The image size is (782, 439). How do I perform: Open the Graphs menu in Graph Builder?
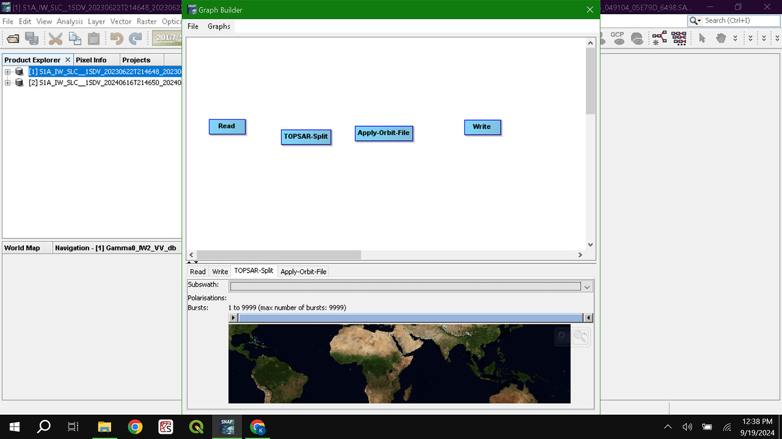pos(219,26)
